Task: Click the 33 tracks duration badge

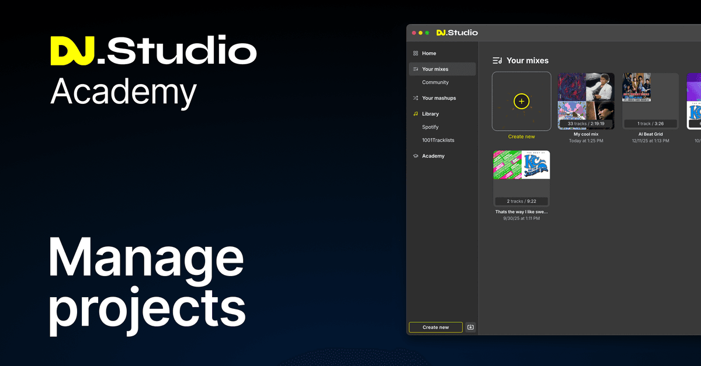Action: [585, 123]
